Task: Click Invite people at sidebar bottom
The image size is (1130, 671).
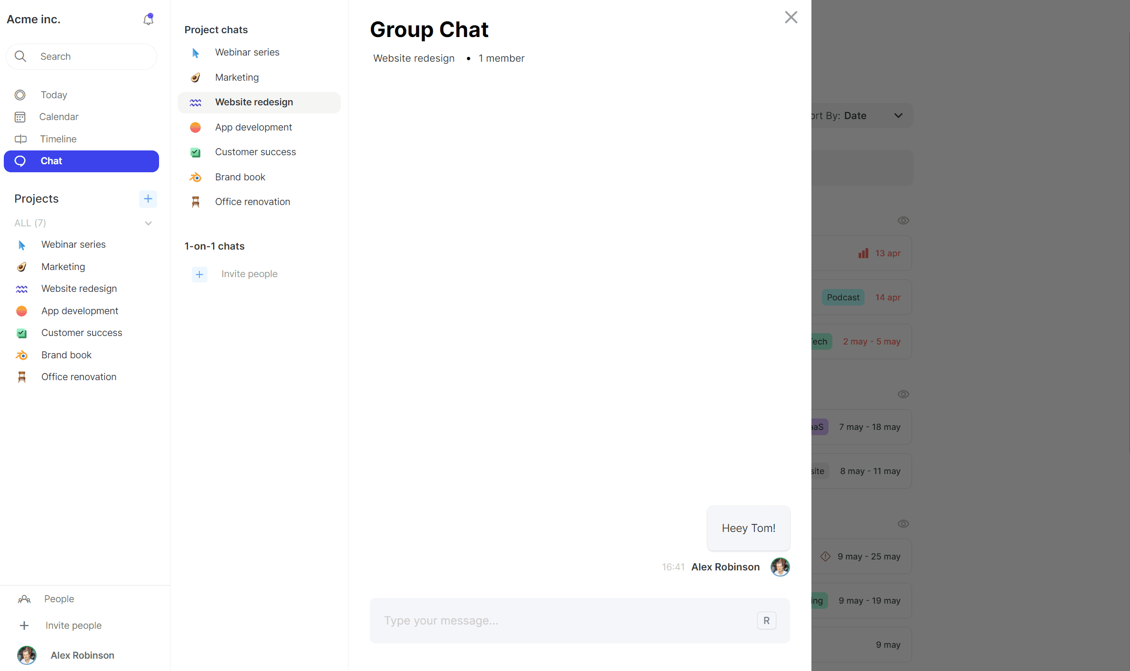Action: pos(73,625)
